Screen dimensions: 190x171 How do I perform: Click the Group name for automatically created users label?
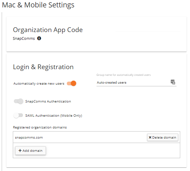click(x=124, y=75)
